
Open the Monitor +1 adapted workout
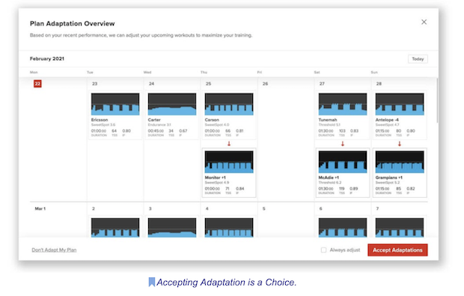click(229, 173)
